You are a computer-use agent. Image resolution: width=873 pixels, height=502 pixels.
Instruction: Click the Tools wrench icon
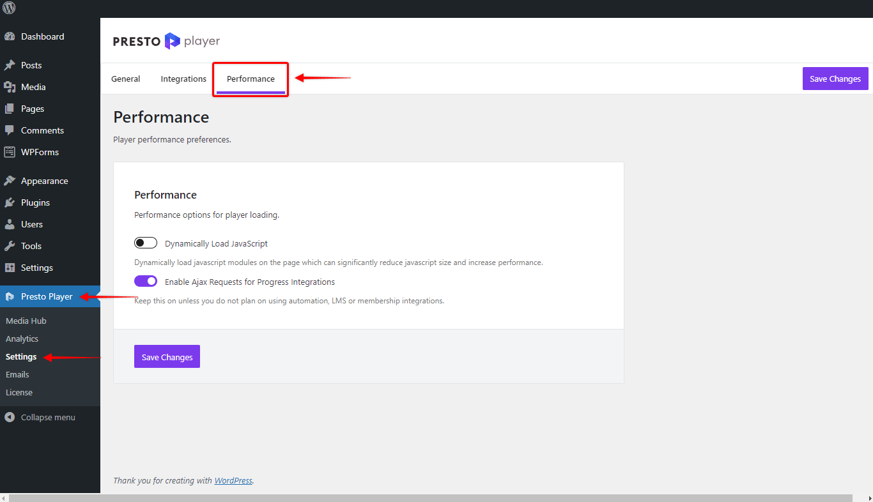10,246
